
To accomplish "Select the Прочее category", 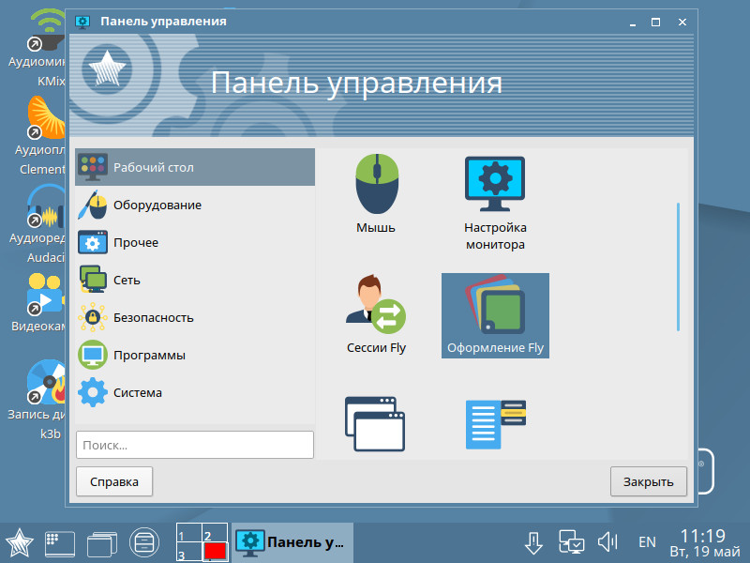I will (x=195, y=242).
